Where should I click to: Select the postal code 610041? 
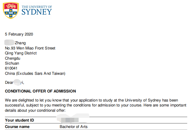coord(11,68)
